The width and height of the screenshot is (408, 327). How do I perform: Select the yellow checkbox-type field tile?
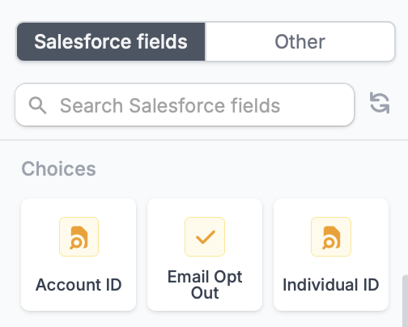pyautogui.click(x=205, y=255)
